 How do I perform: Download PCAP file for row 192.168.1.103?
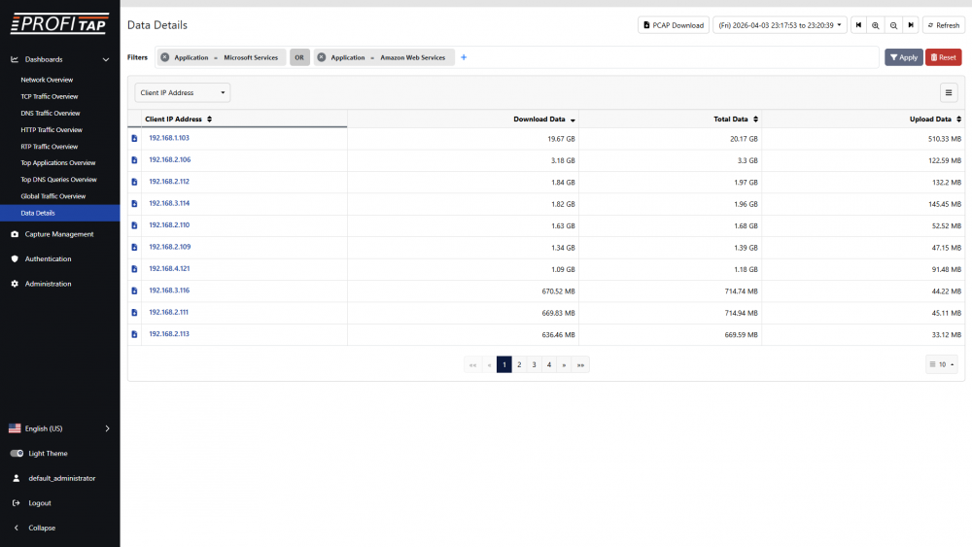pyautogui.click(x=134, y=139)
